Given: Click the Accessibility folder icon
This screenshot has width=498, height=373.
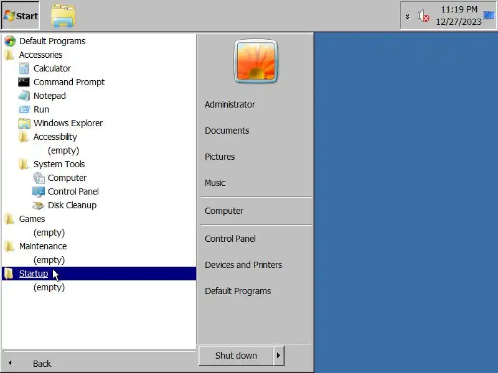Looking at the screenshot, I should pyautogui.click(x=24, y=137).
